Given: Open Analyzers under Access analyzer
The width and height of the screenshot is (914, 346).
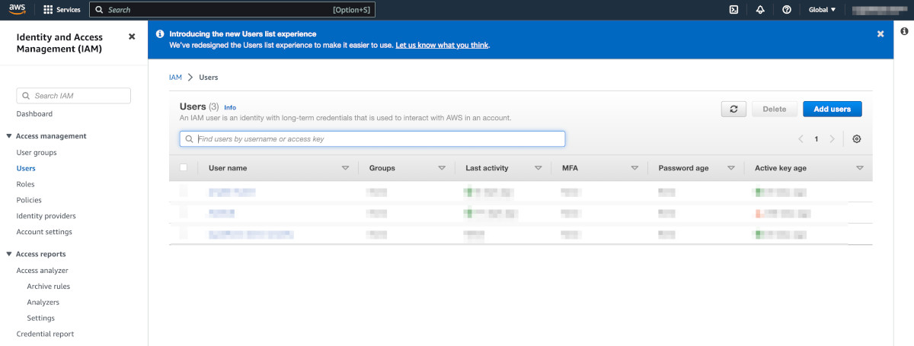Looking at the screenshot, I should tap(43, 303).
